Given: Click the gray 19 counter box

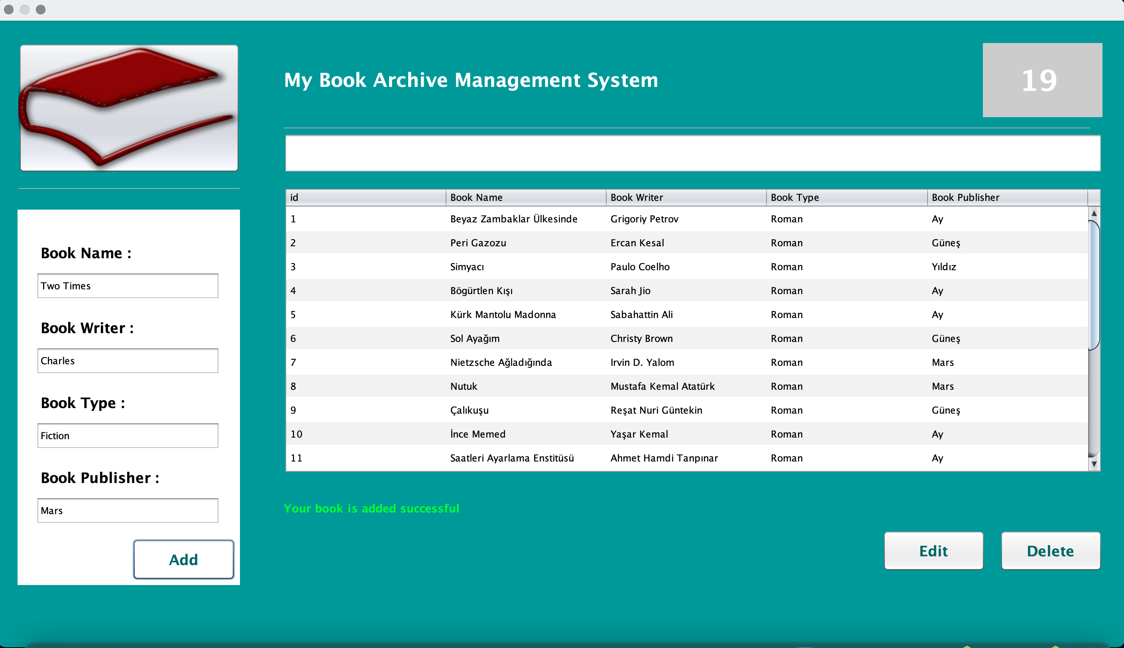Looking at the screenshot, I should click(1041, 80).
